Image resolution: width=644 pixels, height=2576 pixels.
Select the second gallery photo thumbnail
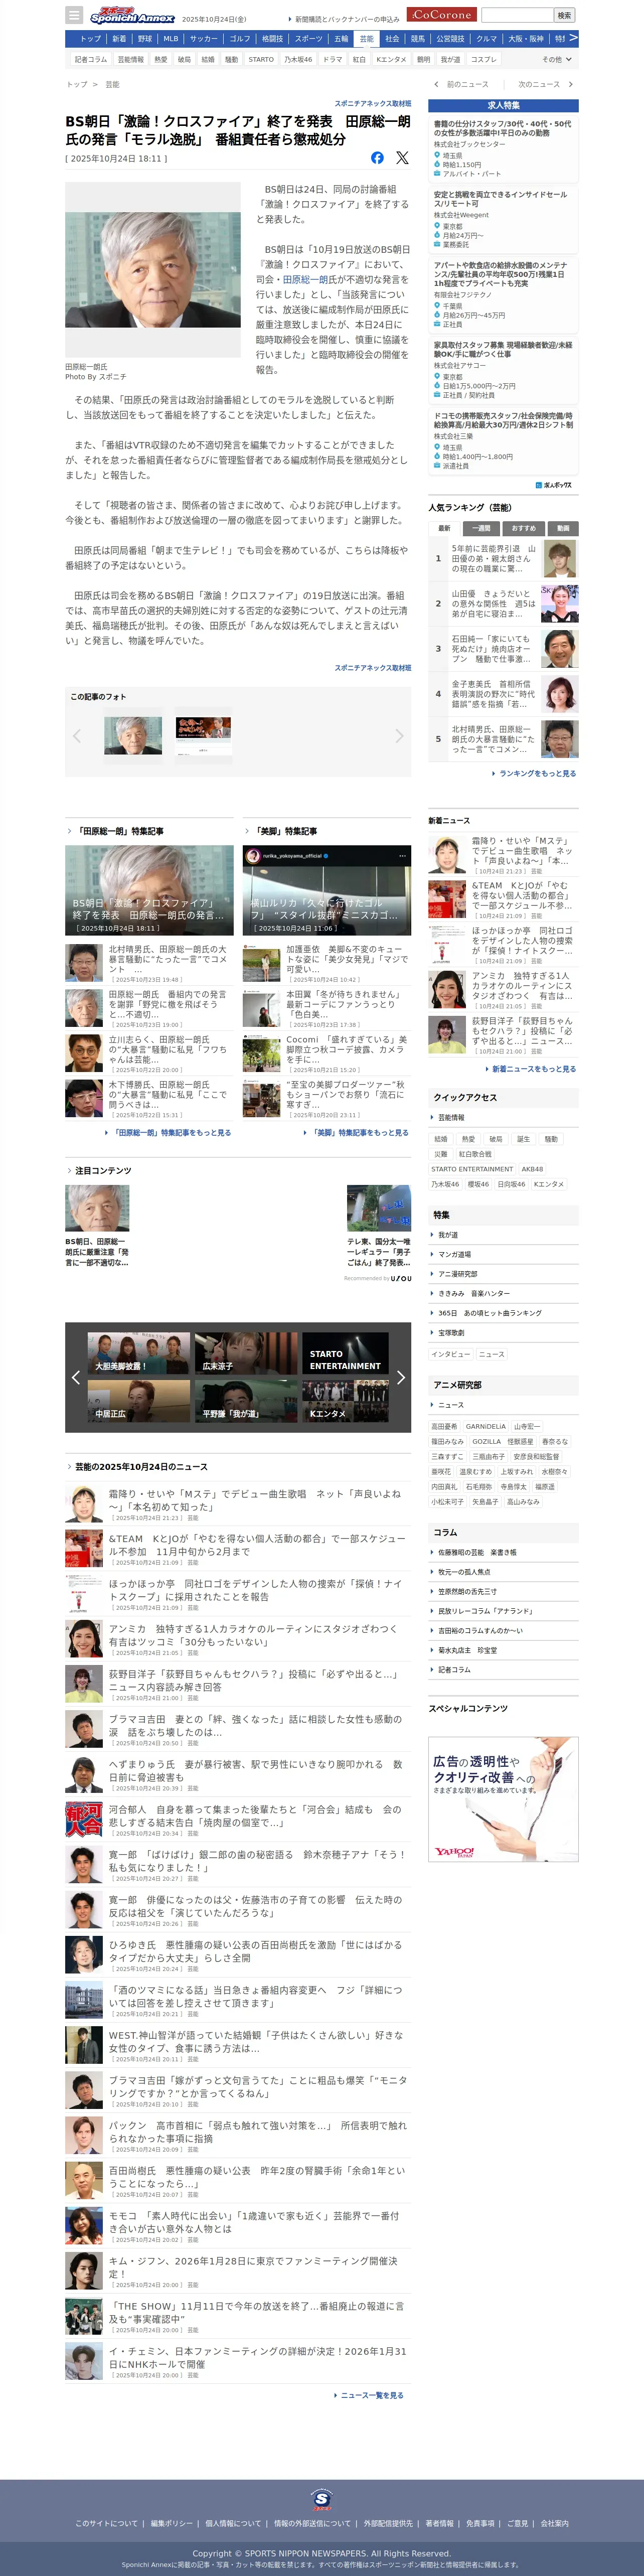(x=203, y=735)
